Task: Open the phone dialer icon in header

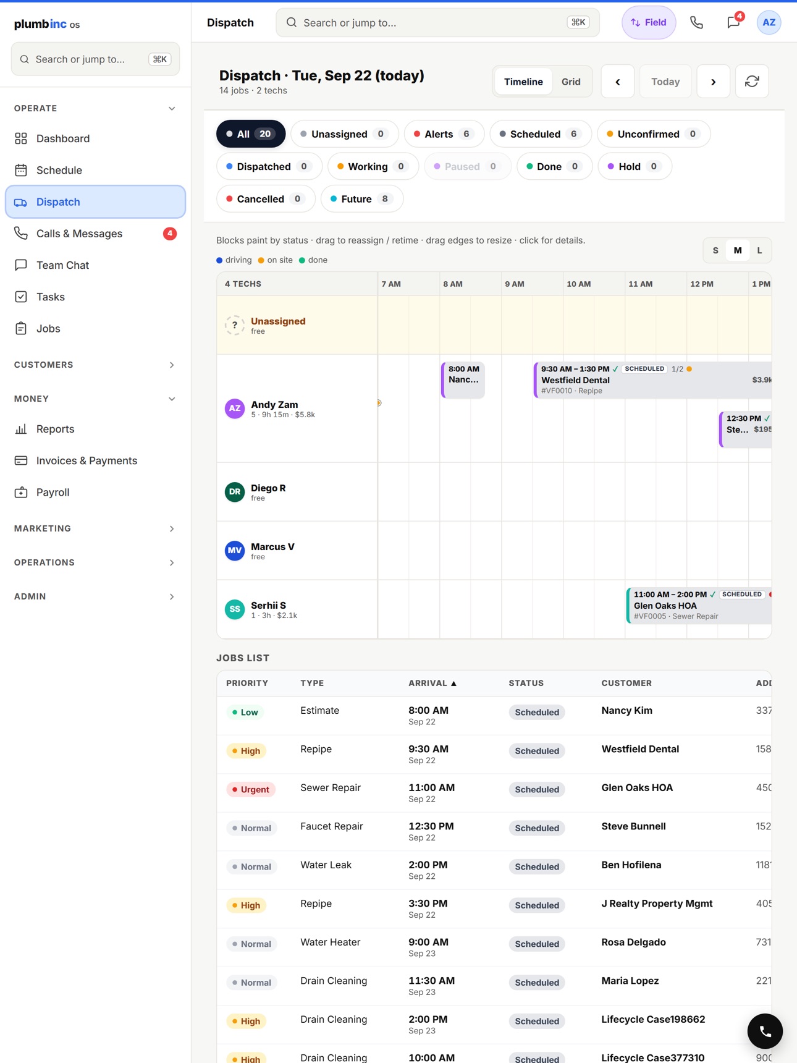Action: pyautogui.click(x=696, y=23)
